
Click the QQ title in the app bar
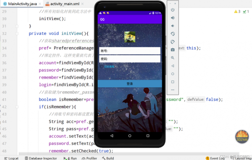coord(102,19)
